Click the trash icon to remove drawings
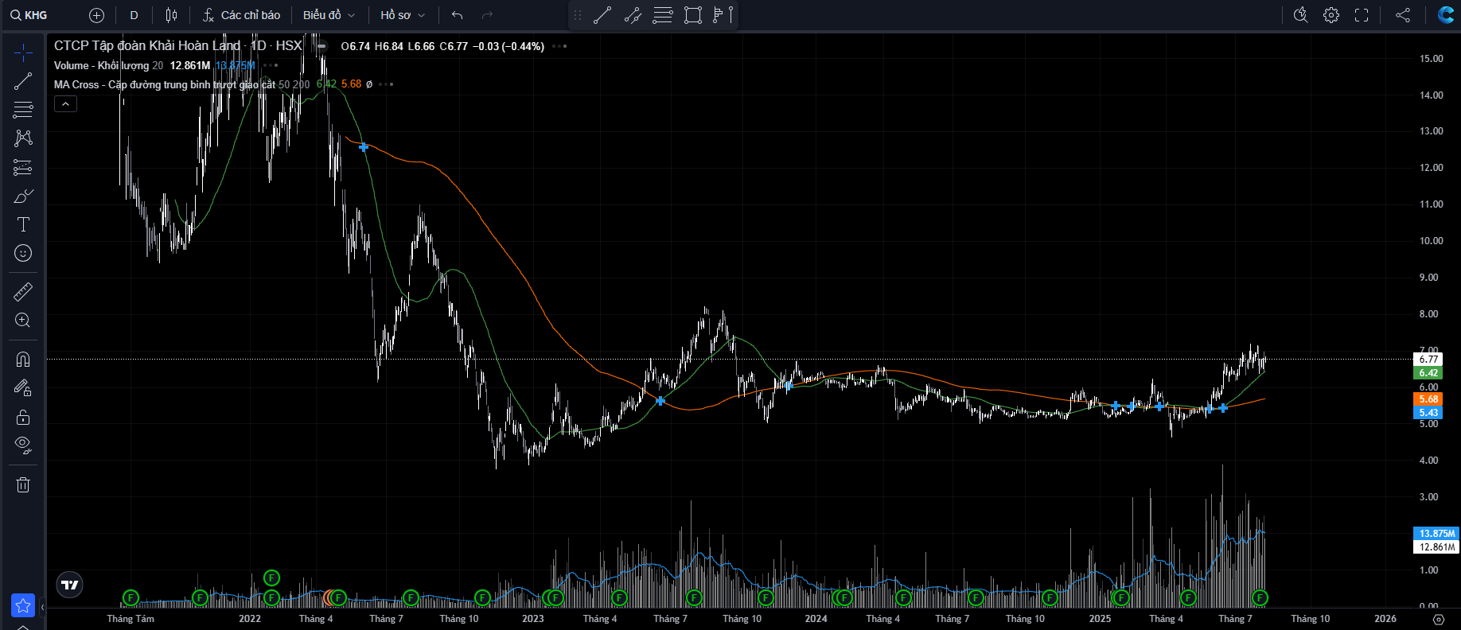This screenshot has height=630, width=1461. click(x=23, y=484)
